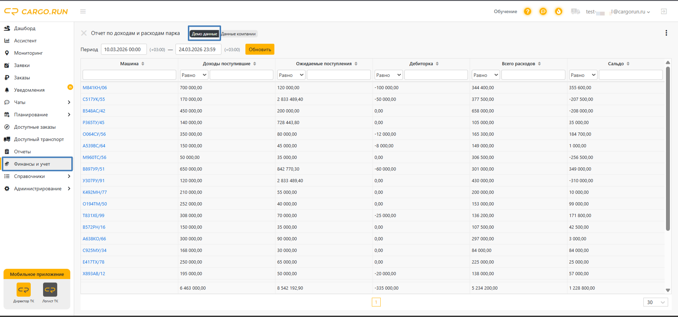Open vehicle link М841КН/06
This screenshot has width=678, height=317.
[x=95, y=88]
